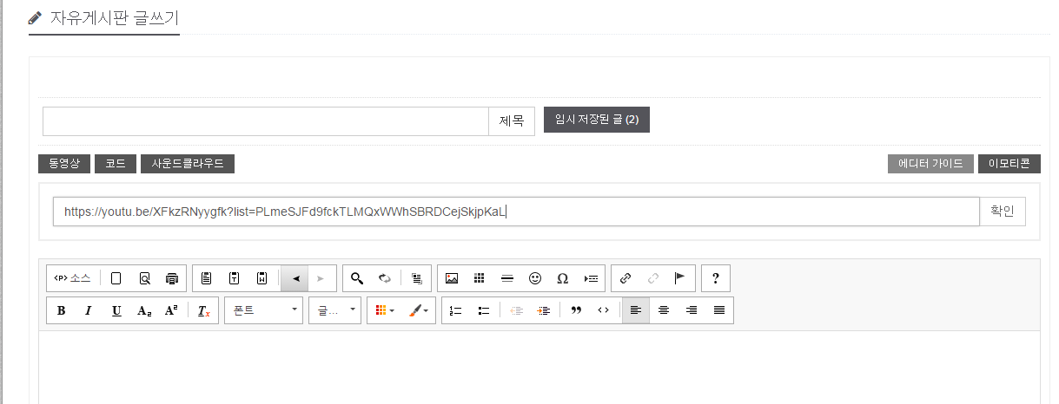Insert a table using the table icon

click(x=479, y=278)
